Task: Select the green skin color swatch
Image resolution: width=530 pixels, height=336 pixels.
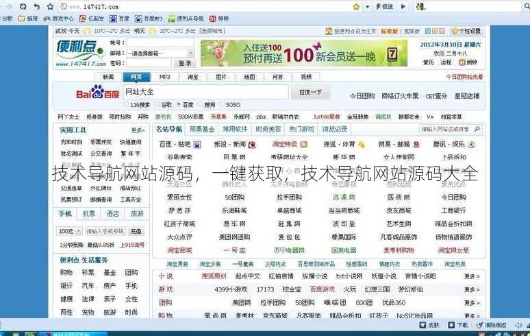Action: (435, 31)
